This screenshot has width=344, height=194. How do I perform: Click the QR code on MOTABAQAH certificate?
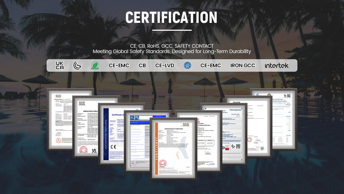pyautogui.click(x=239, y=146)
